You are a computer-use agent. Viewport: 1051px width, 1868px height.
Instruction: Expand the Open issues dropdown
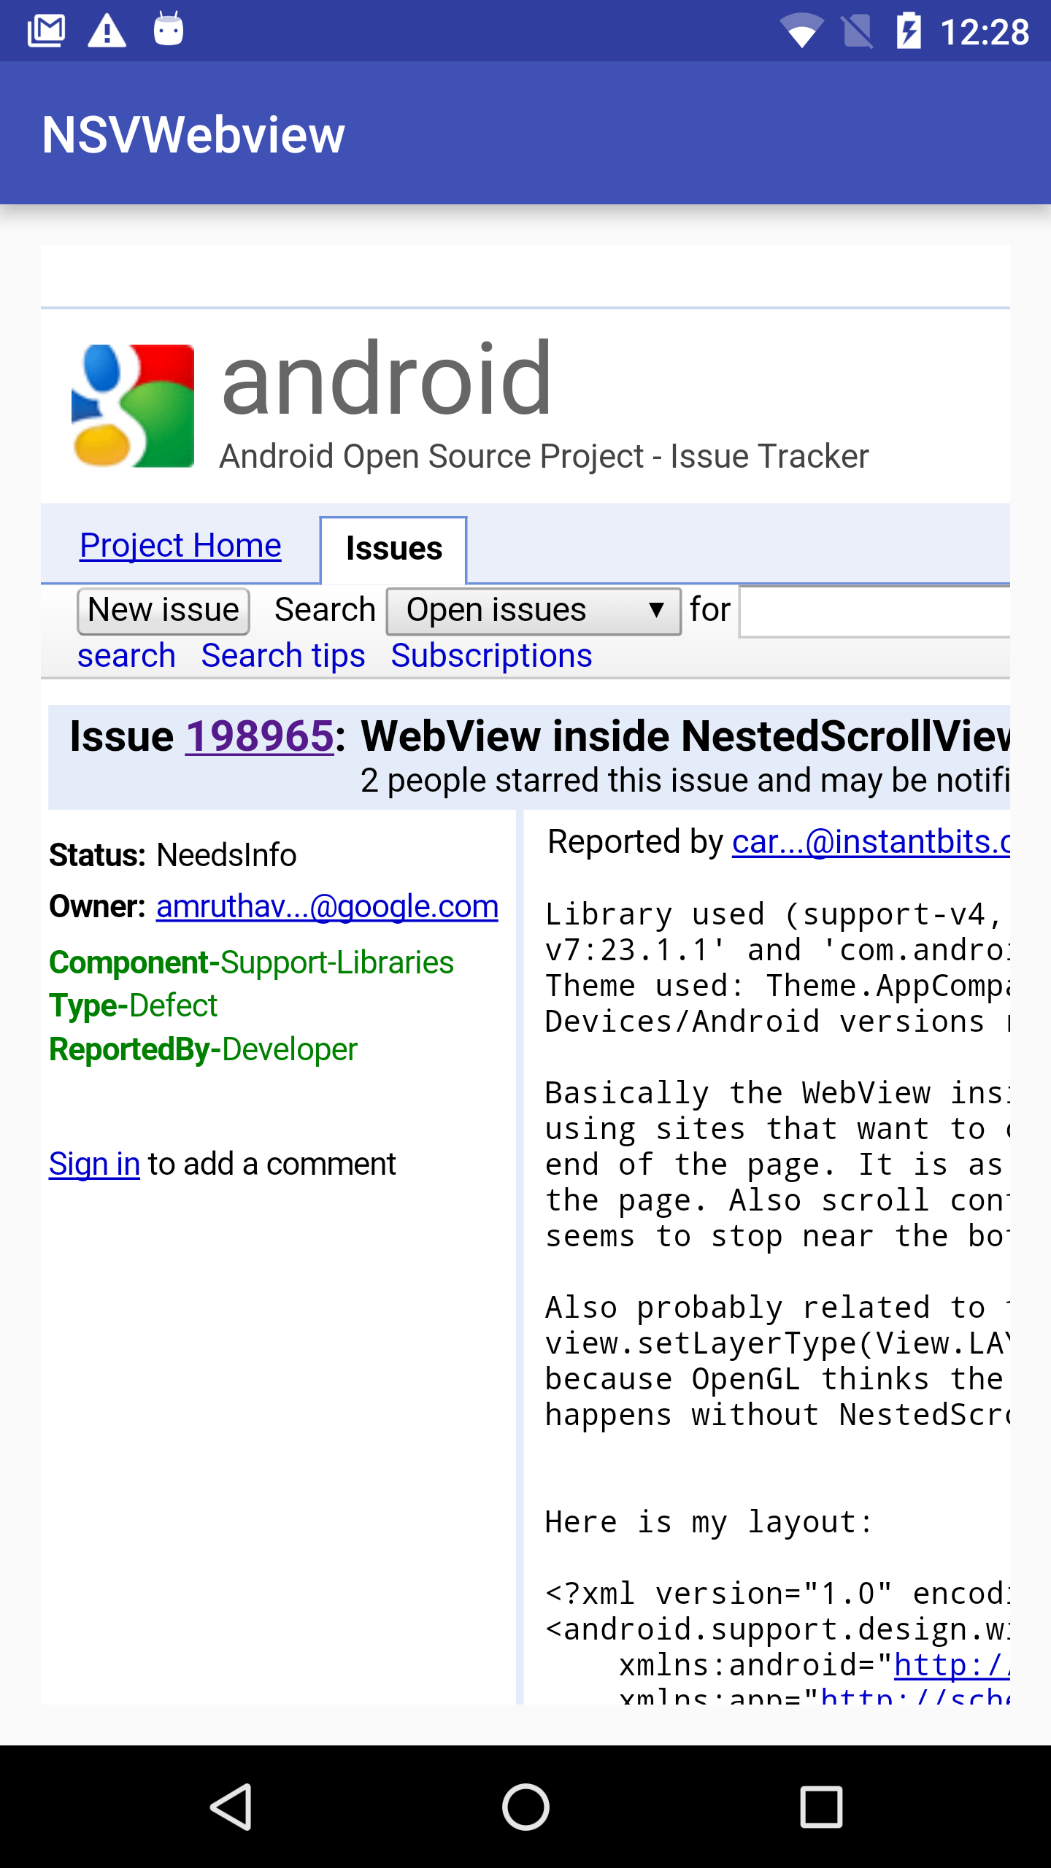click(534, 611)
